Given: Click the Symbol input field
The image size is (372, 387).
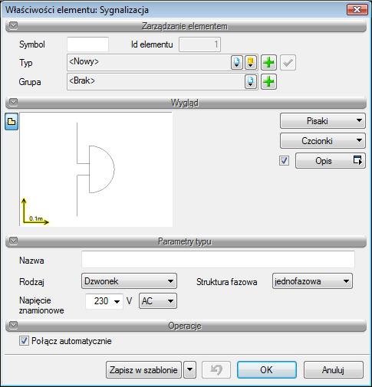Looking at the screenshot, I should pos(87,44).
